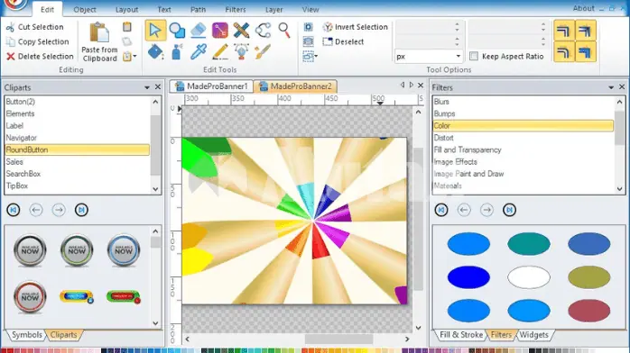Click the canvas horizontal scrollbar thumb
Viewport: 630px width, 353px height.
click(338, 339)
